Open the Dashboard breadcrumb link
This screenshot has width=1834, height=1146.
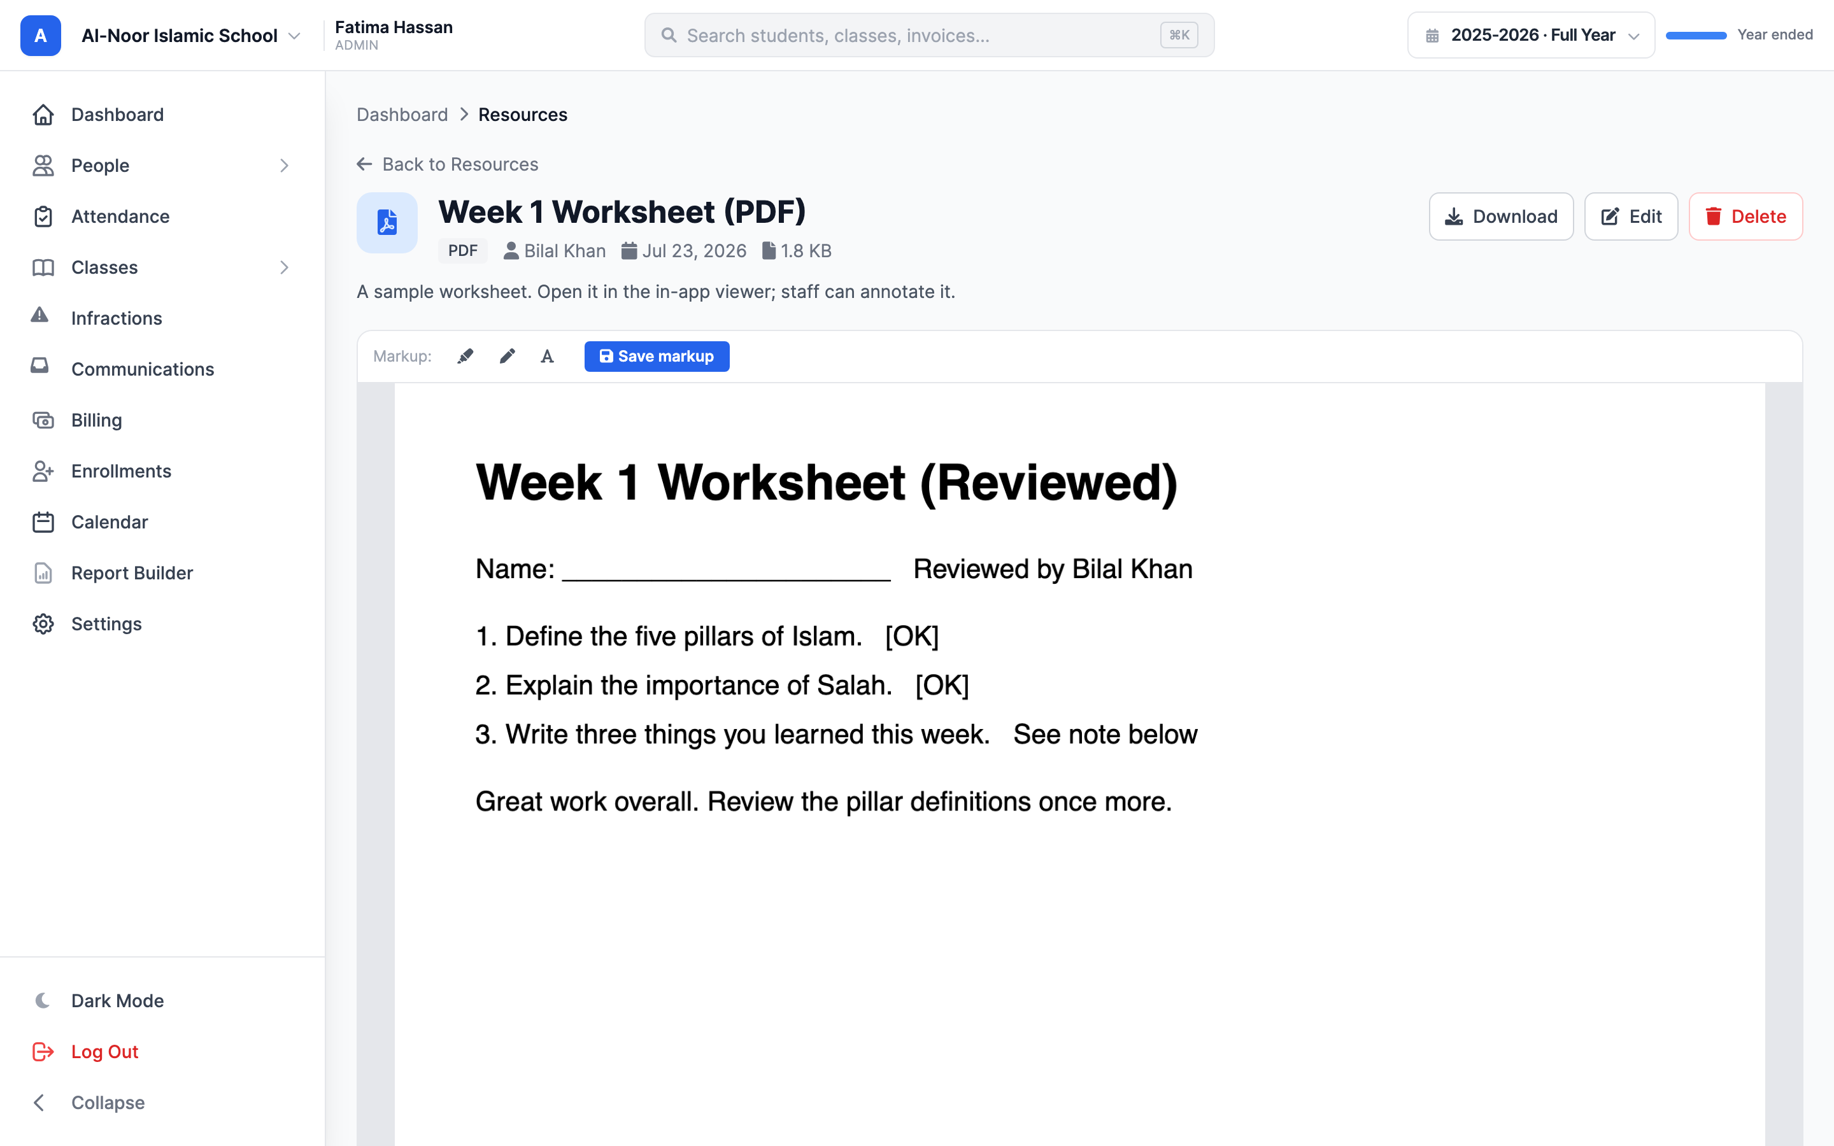[x=402, y=115]
